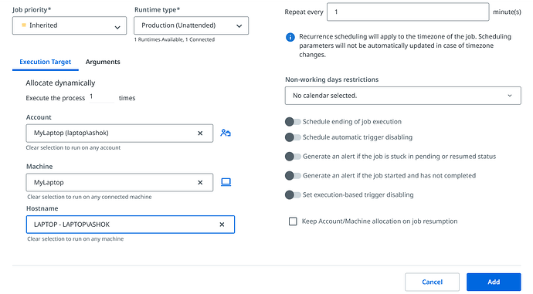Open the Job priority Inherited dropdown
533x294 pixels.
pos(70,25)
